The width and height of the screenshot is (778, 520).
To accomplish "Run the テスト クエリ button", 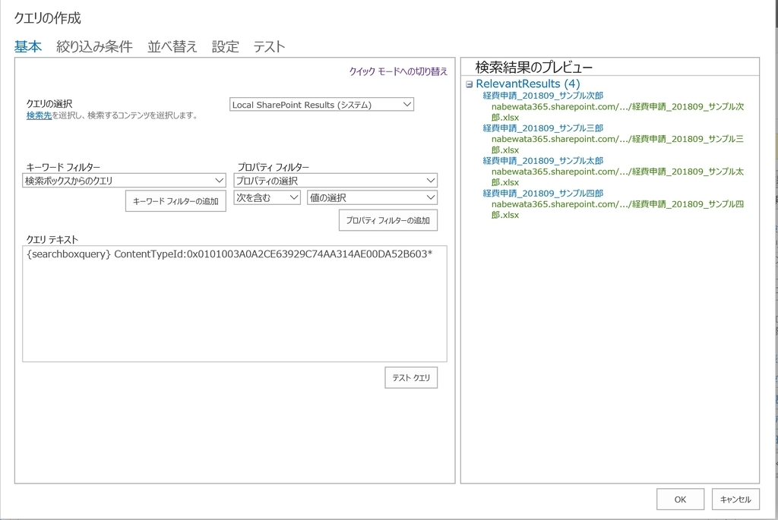I will (x=410, y=377).
